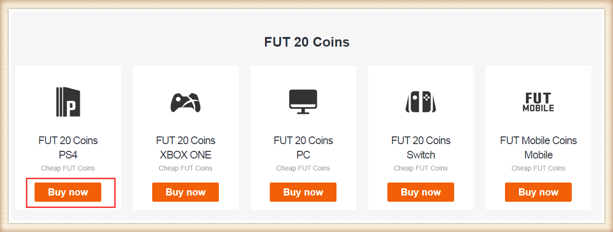Click the FUT Mobile logo icon
This screenshot has width=613, height=232.
pyautogui.click(x=539, y=102)
